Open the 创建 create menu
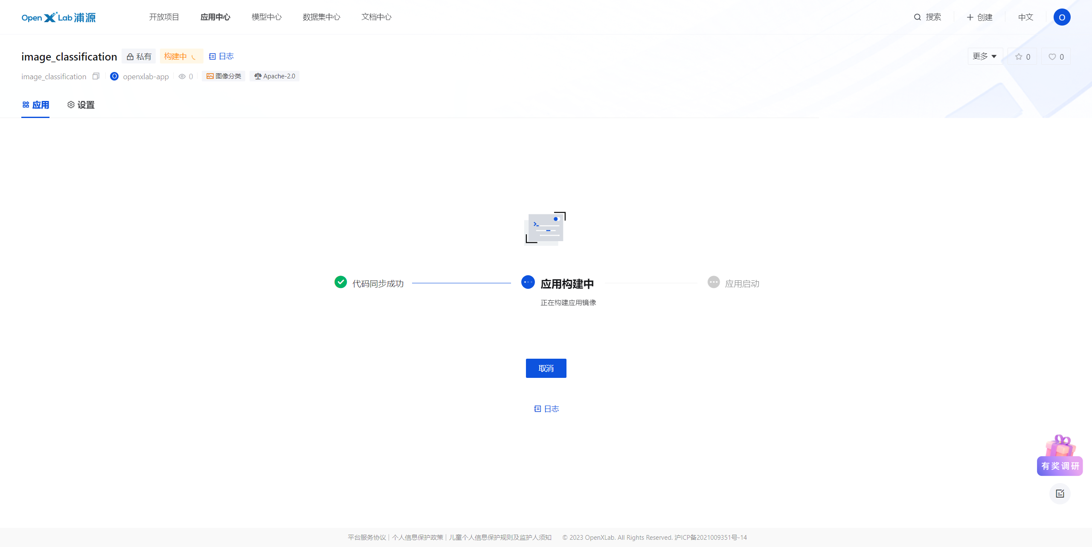1092x547 pixels. pyautogui.click(x=979, y=17)
